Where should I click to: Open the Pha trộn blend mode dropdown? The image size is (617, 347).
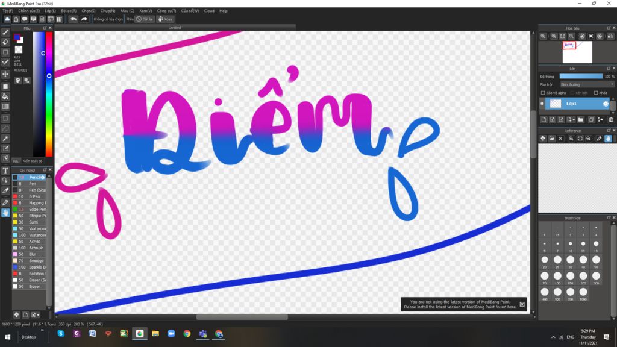click(587, 84)
